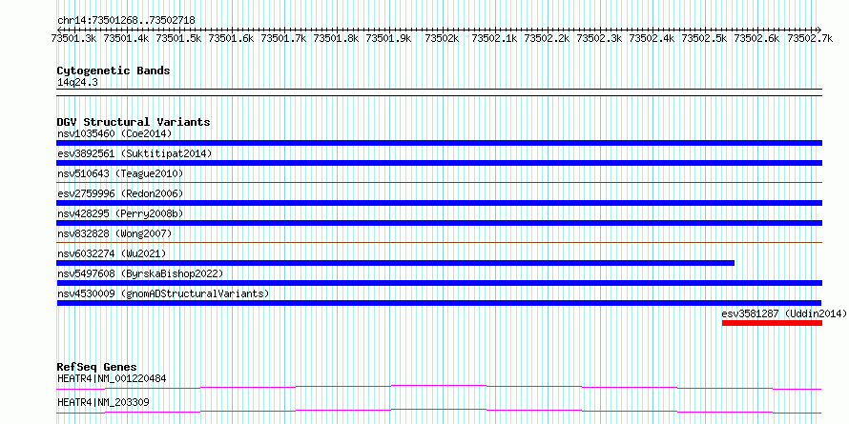Viewport: 849px width, 424px height.
Task: Select the nsv428295 (Perry2008b) blue bar
Action: 439,223
